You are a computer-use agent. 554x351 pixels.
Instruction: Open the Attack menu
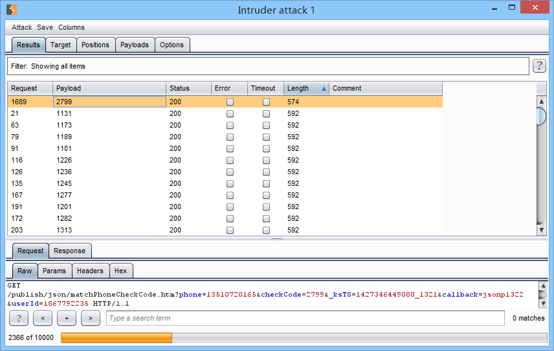(x=21, y=27)
